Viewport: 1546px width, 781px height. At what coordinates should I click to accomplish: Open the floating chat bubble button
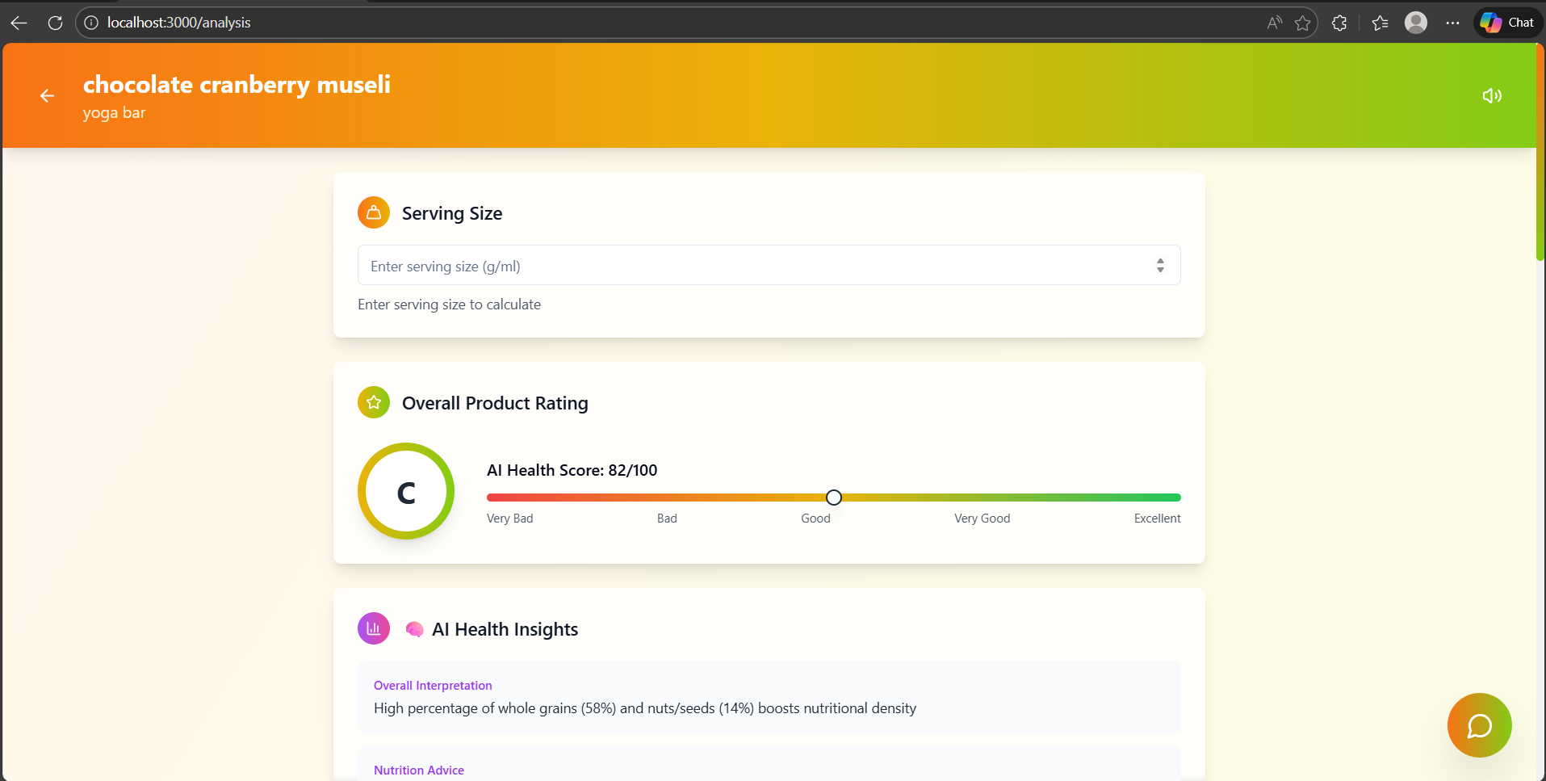tap(1479, 725)
